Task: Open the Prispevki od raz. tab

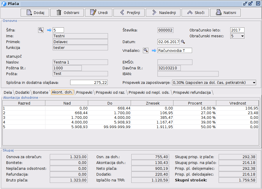Action: coord(110,92)
